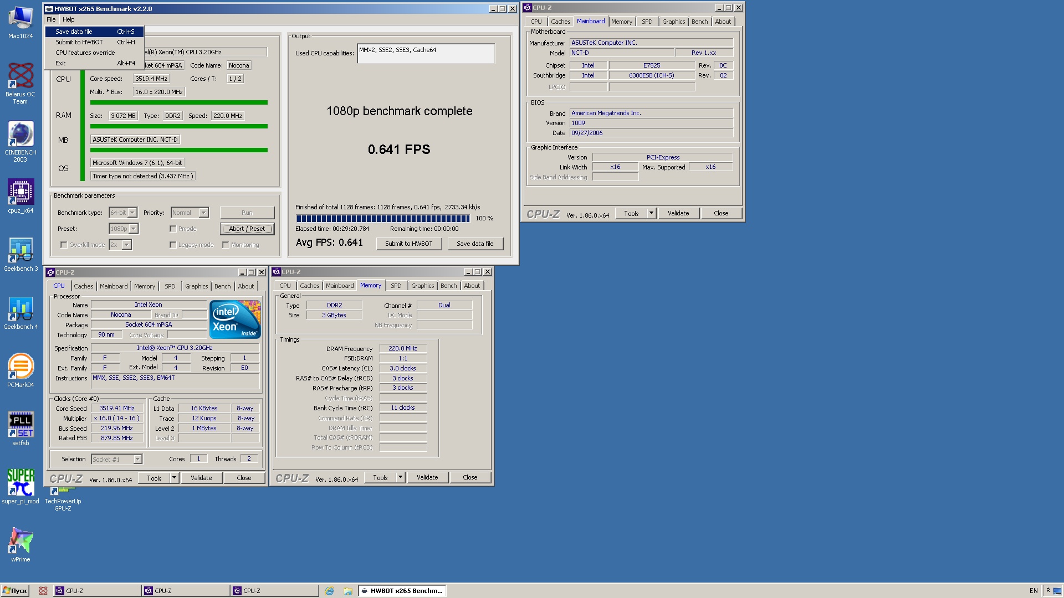
Task: Launch super_pi_mod desktop icon
Action: (21, 486)
